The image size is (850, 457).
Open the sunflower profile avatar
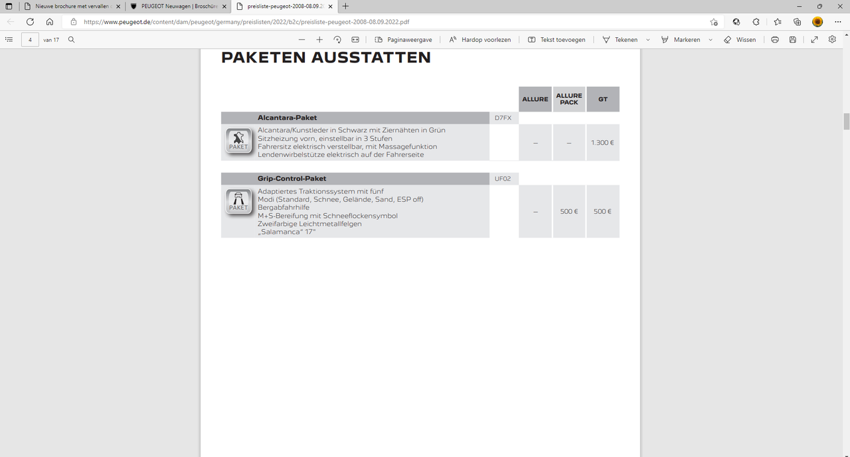tap(817, 21)
